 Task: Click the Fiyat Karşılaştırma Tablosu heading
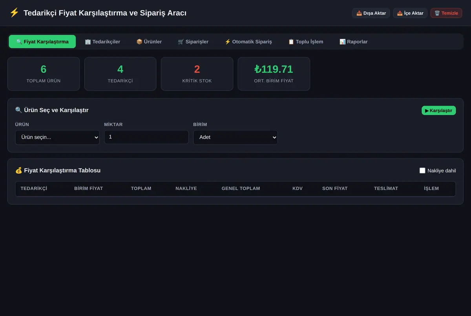point(58,171)
